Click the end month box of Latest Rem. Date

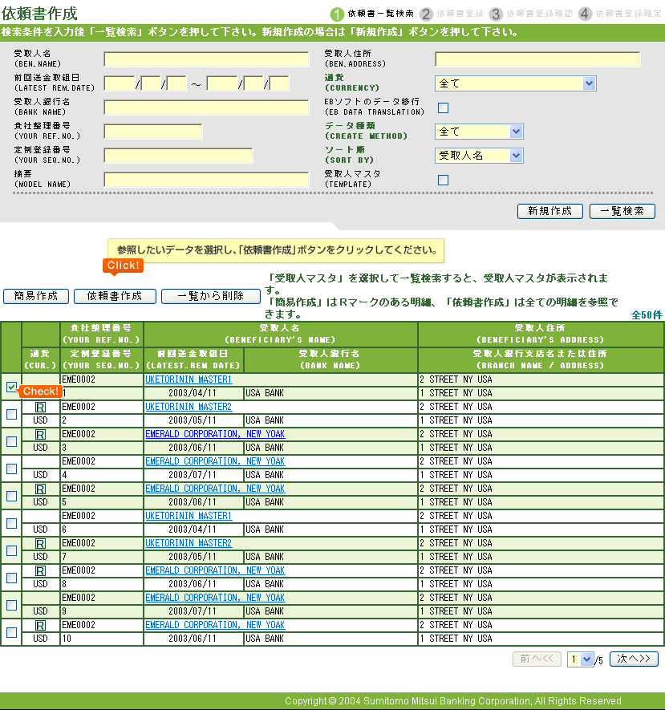tap(253, 83)
